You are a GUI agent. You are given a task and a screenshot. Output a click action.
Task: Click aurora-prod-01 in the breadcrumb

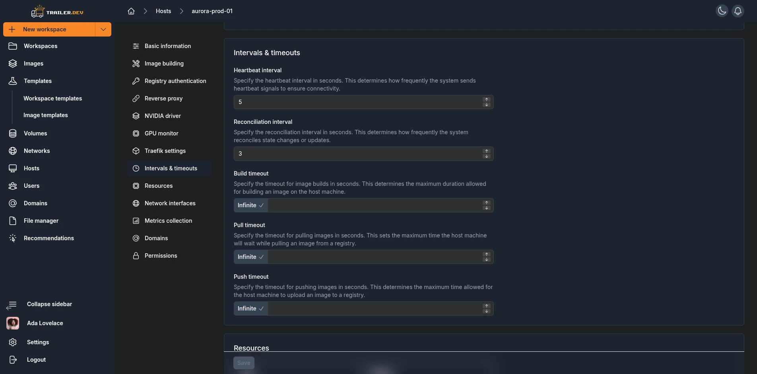tap(212, 11)
